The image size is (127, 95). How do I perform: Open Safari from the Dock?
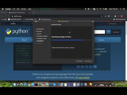pyautogui.click(x=25, y=85)
